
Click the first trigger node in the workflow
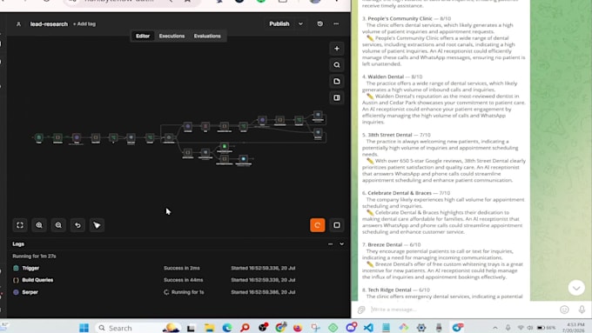click(x=38, y=137)
